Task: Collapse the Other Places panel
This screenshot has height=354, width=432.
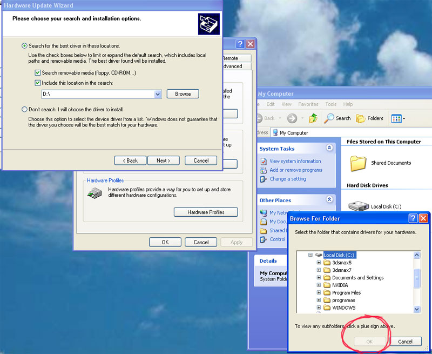Action: click(x=329, y=199)
